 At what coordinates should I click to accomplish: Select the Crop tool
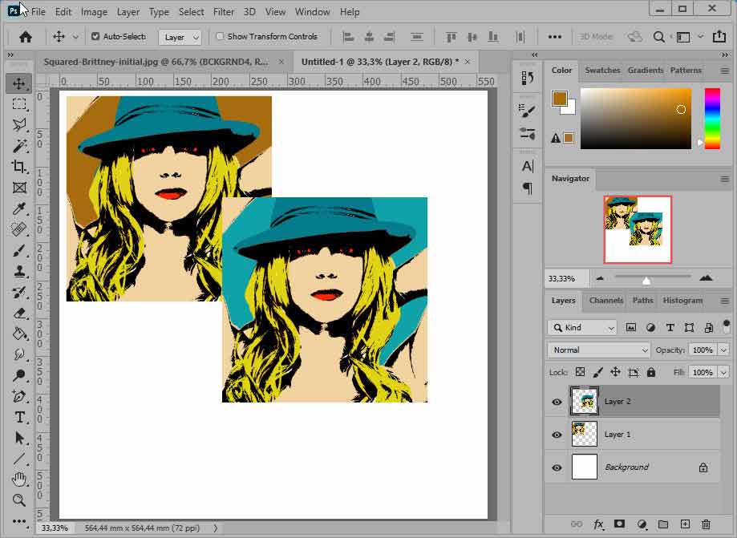(18, 166)
